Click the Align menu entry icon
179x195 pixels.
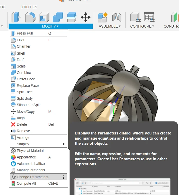tap(13, 118)
